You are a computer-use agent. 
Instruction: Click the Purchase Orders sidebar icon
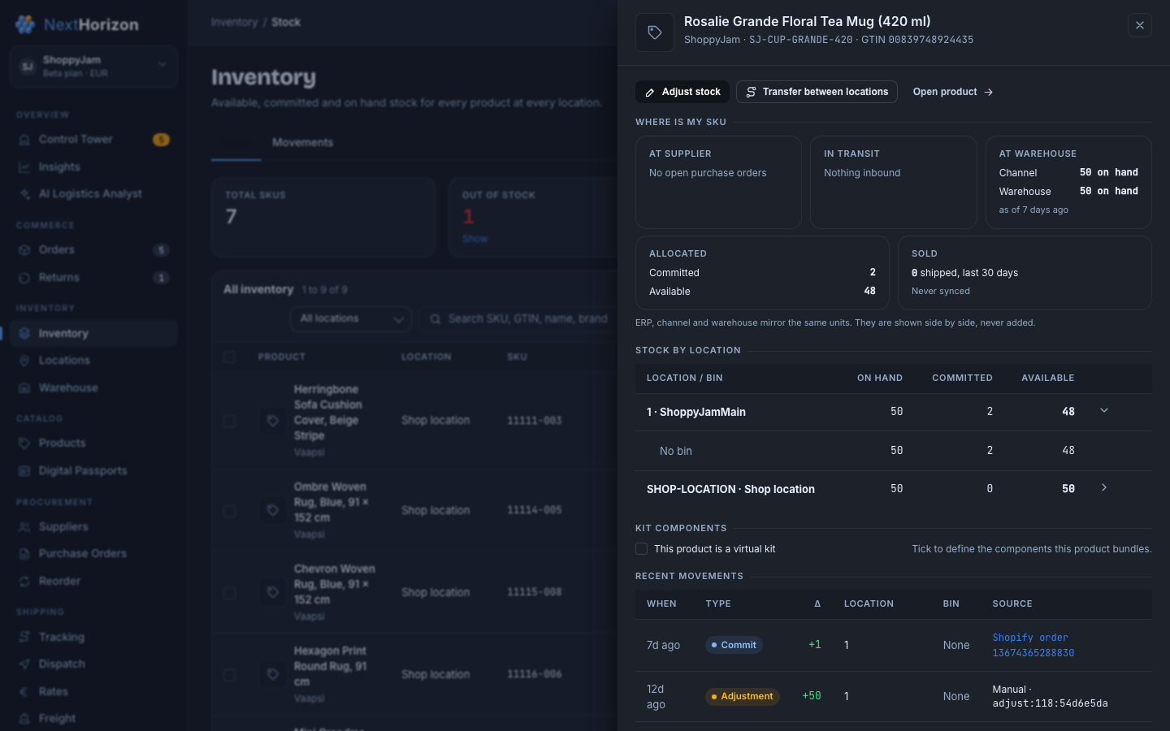click(x=24, y=554)
